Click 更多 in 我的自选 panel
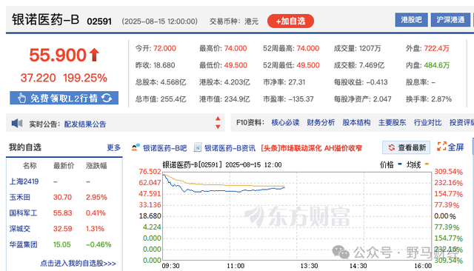This screenshot has width=474, height=271. pos(113,147)
